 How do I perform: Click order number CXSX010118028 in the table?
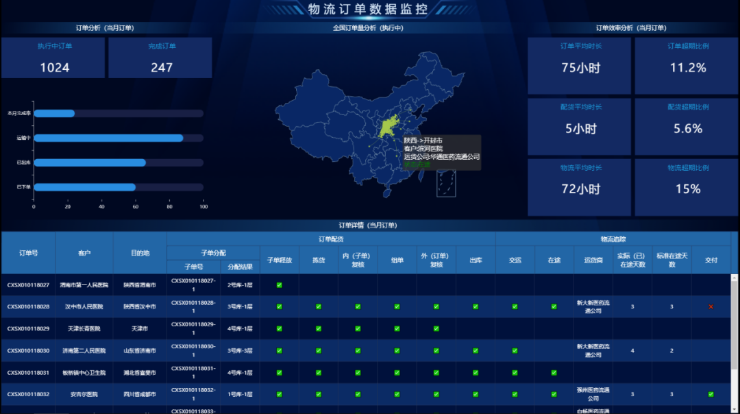tap(28, 307)
